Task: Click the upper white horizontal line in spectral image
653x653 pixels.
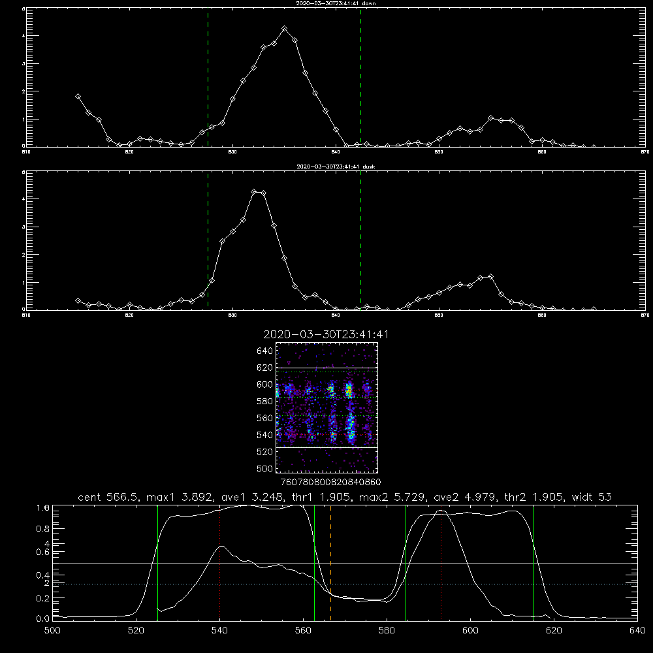Action: coord(326,368)
